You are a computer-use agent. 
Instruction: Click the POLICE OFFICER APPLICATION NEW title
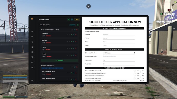114,22
